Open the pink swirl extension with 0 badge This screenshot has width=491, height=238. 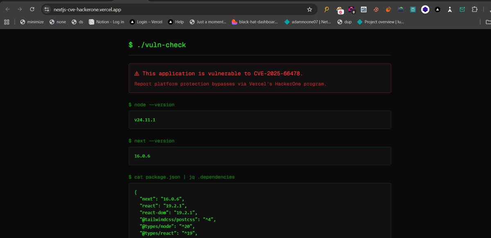click(x=351, y=9)
